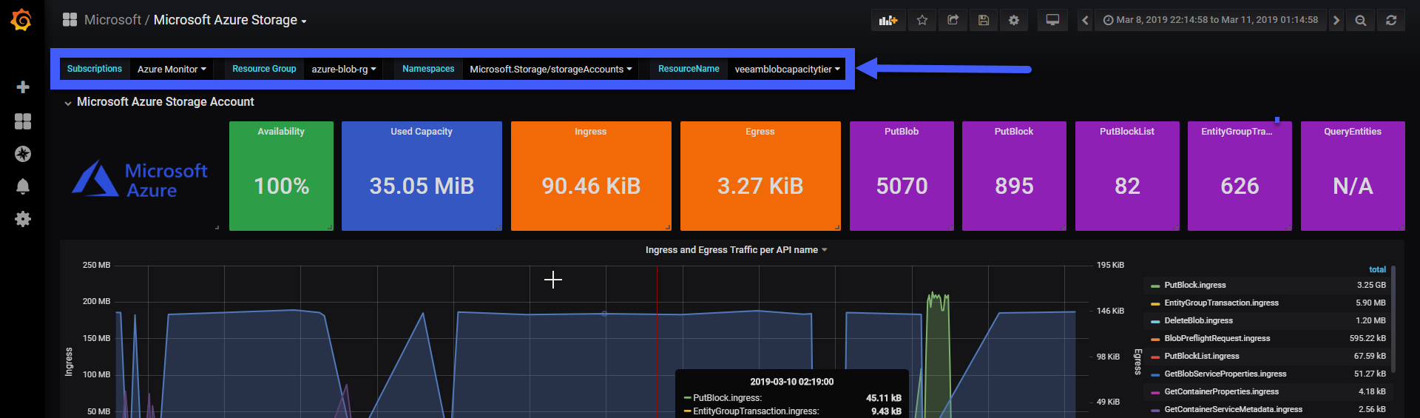
Task: Cycle view mode with monitor icon
Action: click(1052, 20)
